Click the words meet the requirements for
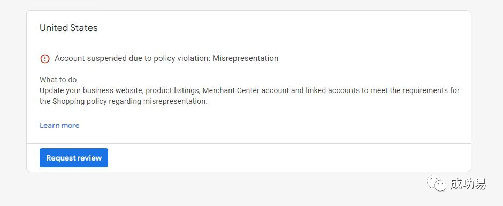 415,90
